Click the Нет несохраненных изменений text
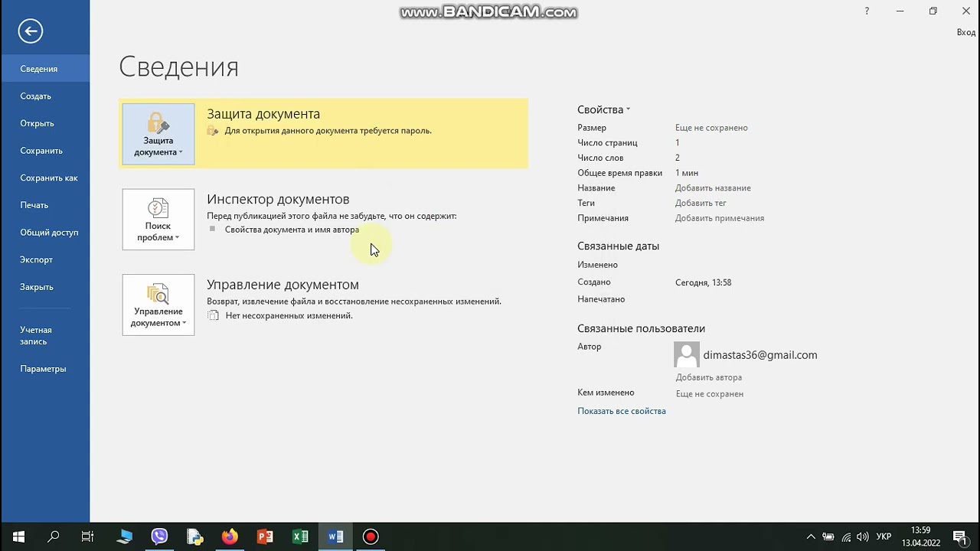Image resolution: width=980 pixels, height=551 pixels. click(x=289, y=315)
